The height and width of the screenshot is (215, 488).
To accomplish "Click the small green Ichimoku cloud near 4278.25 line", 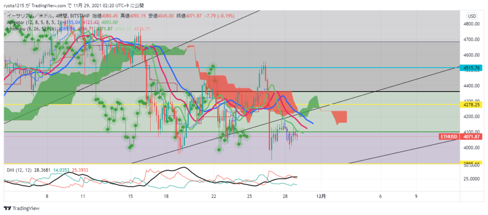I will tap(312, 103).
